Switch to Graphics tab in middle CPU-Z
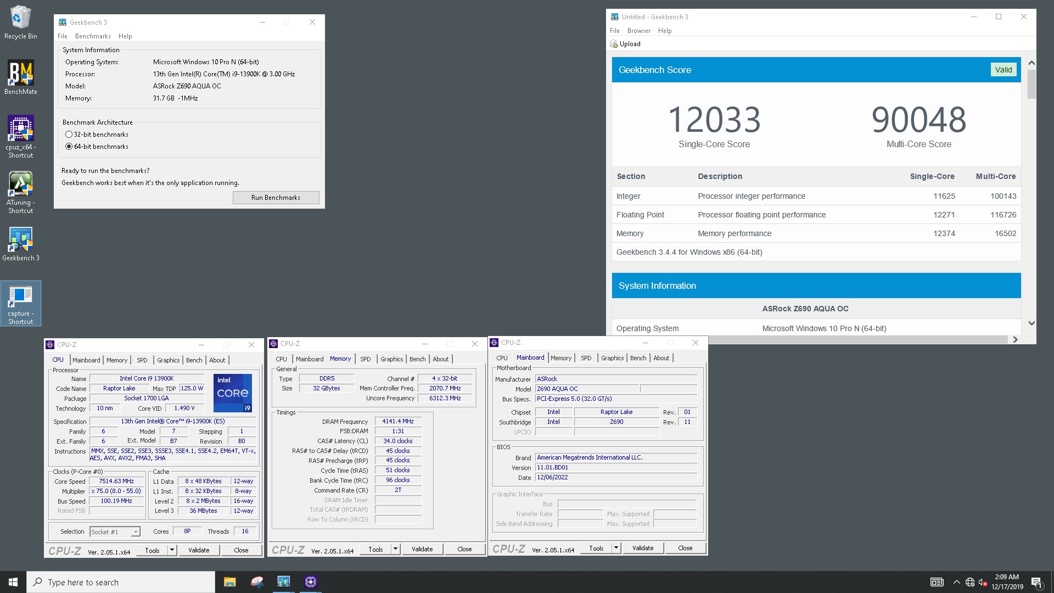1054x593 pixels. click(392, 359)
